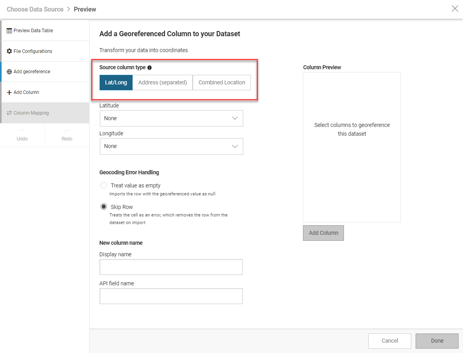Image resolution: width=463 pixels, height=353 pixels.
Task: Choose Address (separated) source type
Action: coord(162,82)
